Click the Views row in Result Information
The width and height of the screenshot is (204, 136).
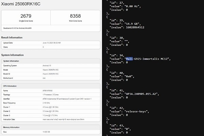[x=51, y=47]
